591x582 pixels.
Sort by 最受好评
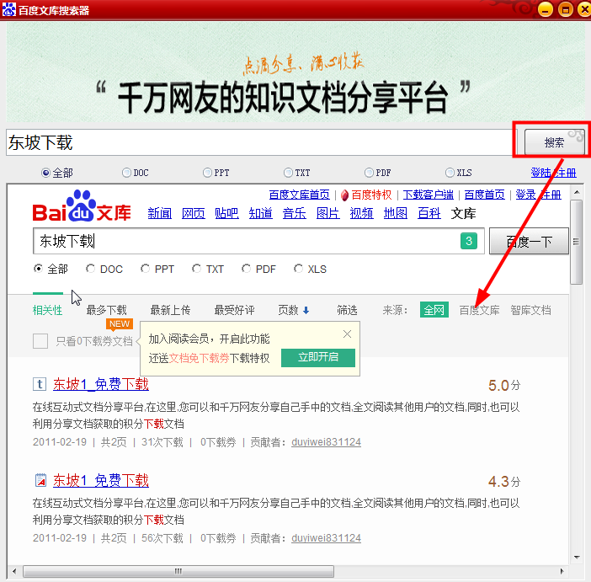pos(234,310)
